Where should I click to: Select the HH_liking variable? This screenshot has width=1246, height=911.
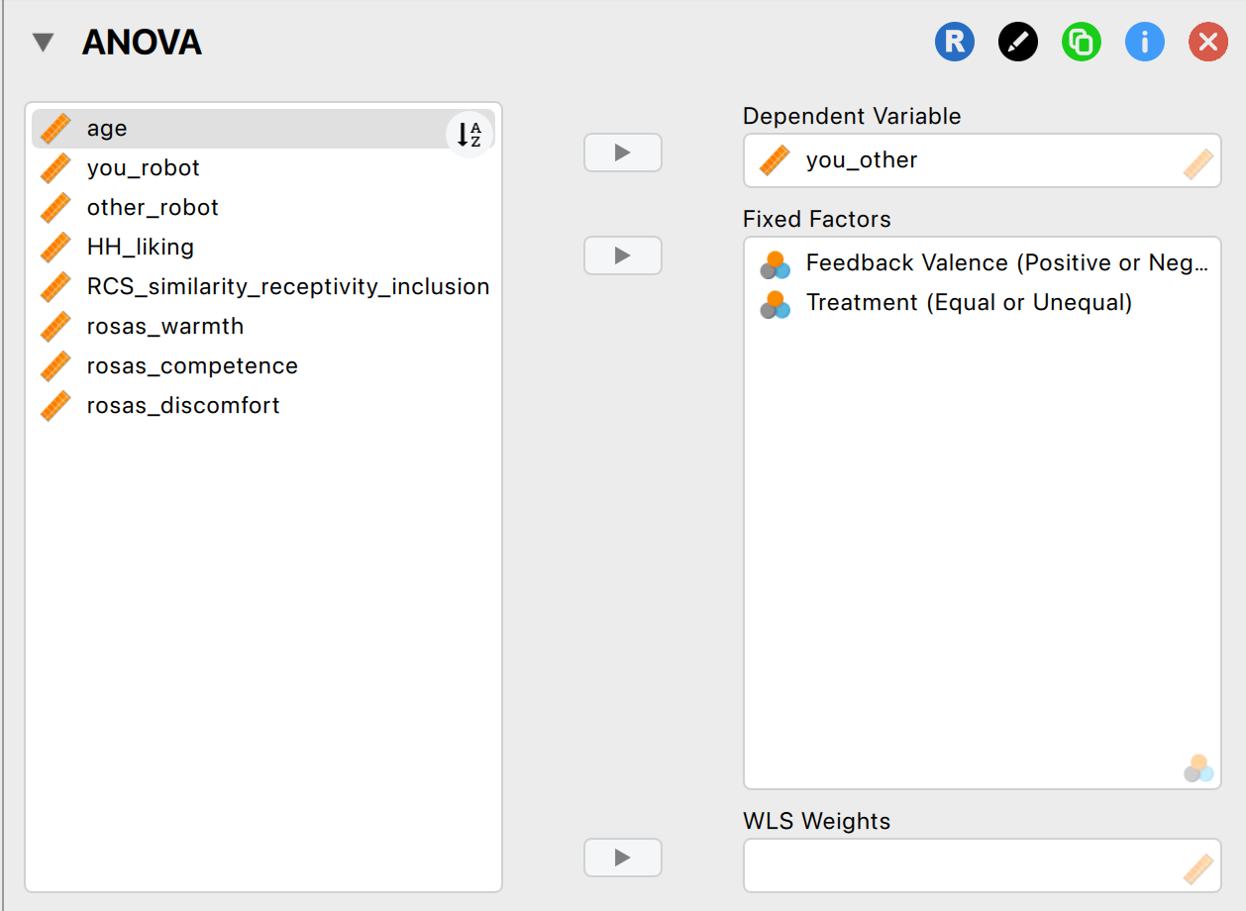pyautogui.click(x=141, y=248)
